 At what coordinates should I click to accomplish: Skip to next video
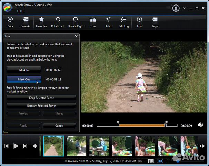click(x=25, y=146)
